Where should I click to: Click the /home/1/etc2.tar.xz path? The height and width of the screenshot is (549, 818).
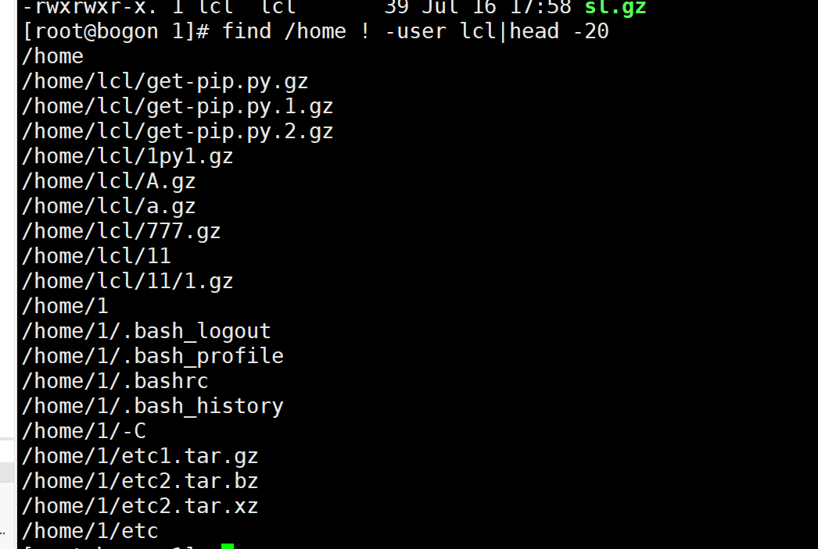tap(140, 507)
